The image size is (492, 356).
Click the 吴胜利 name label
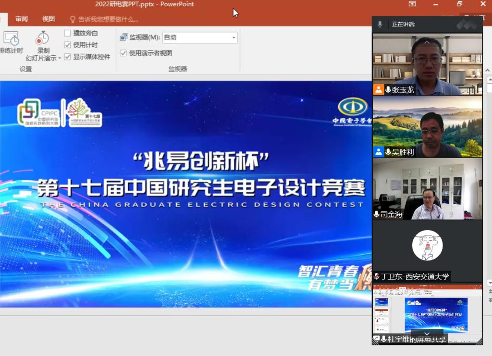click(403, 152)
